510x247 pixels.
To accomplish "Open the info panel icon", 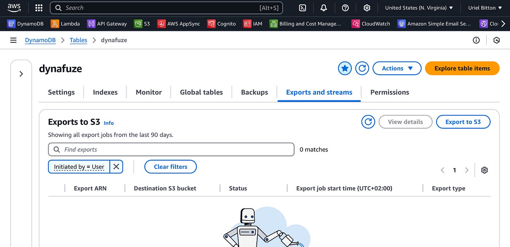I will (476, 40).
